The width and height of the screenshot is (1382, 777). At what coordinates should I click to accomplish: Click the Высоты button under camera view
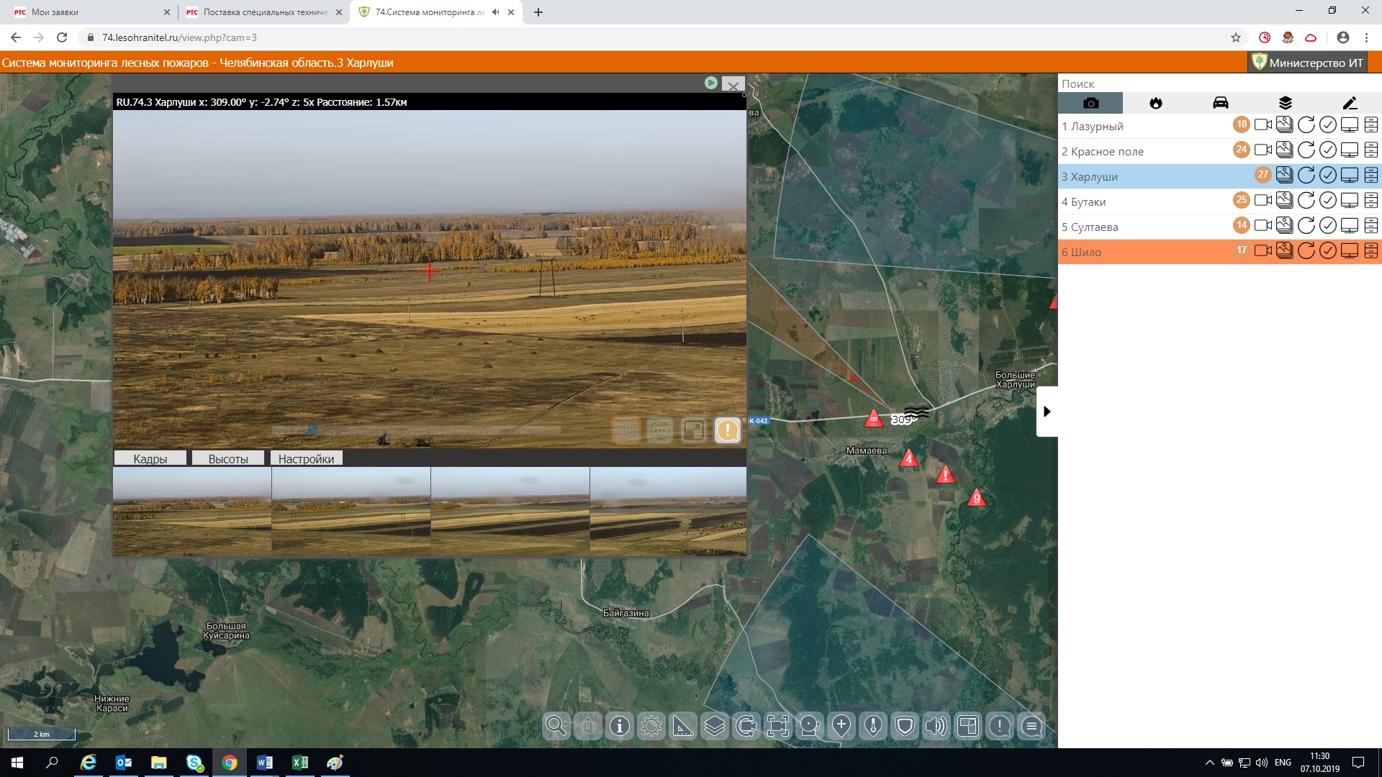point(228,459)
